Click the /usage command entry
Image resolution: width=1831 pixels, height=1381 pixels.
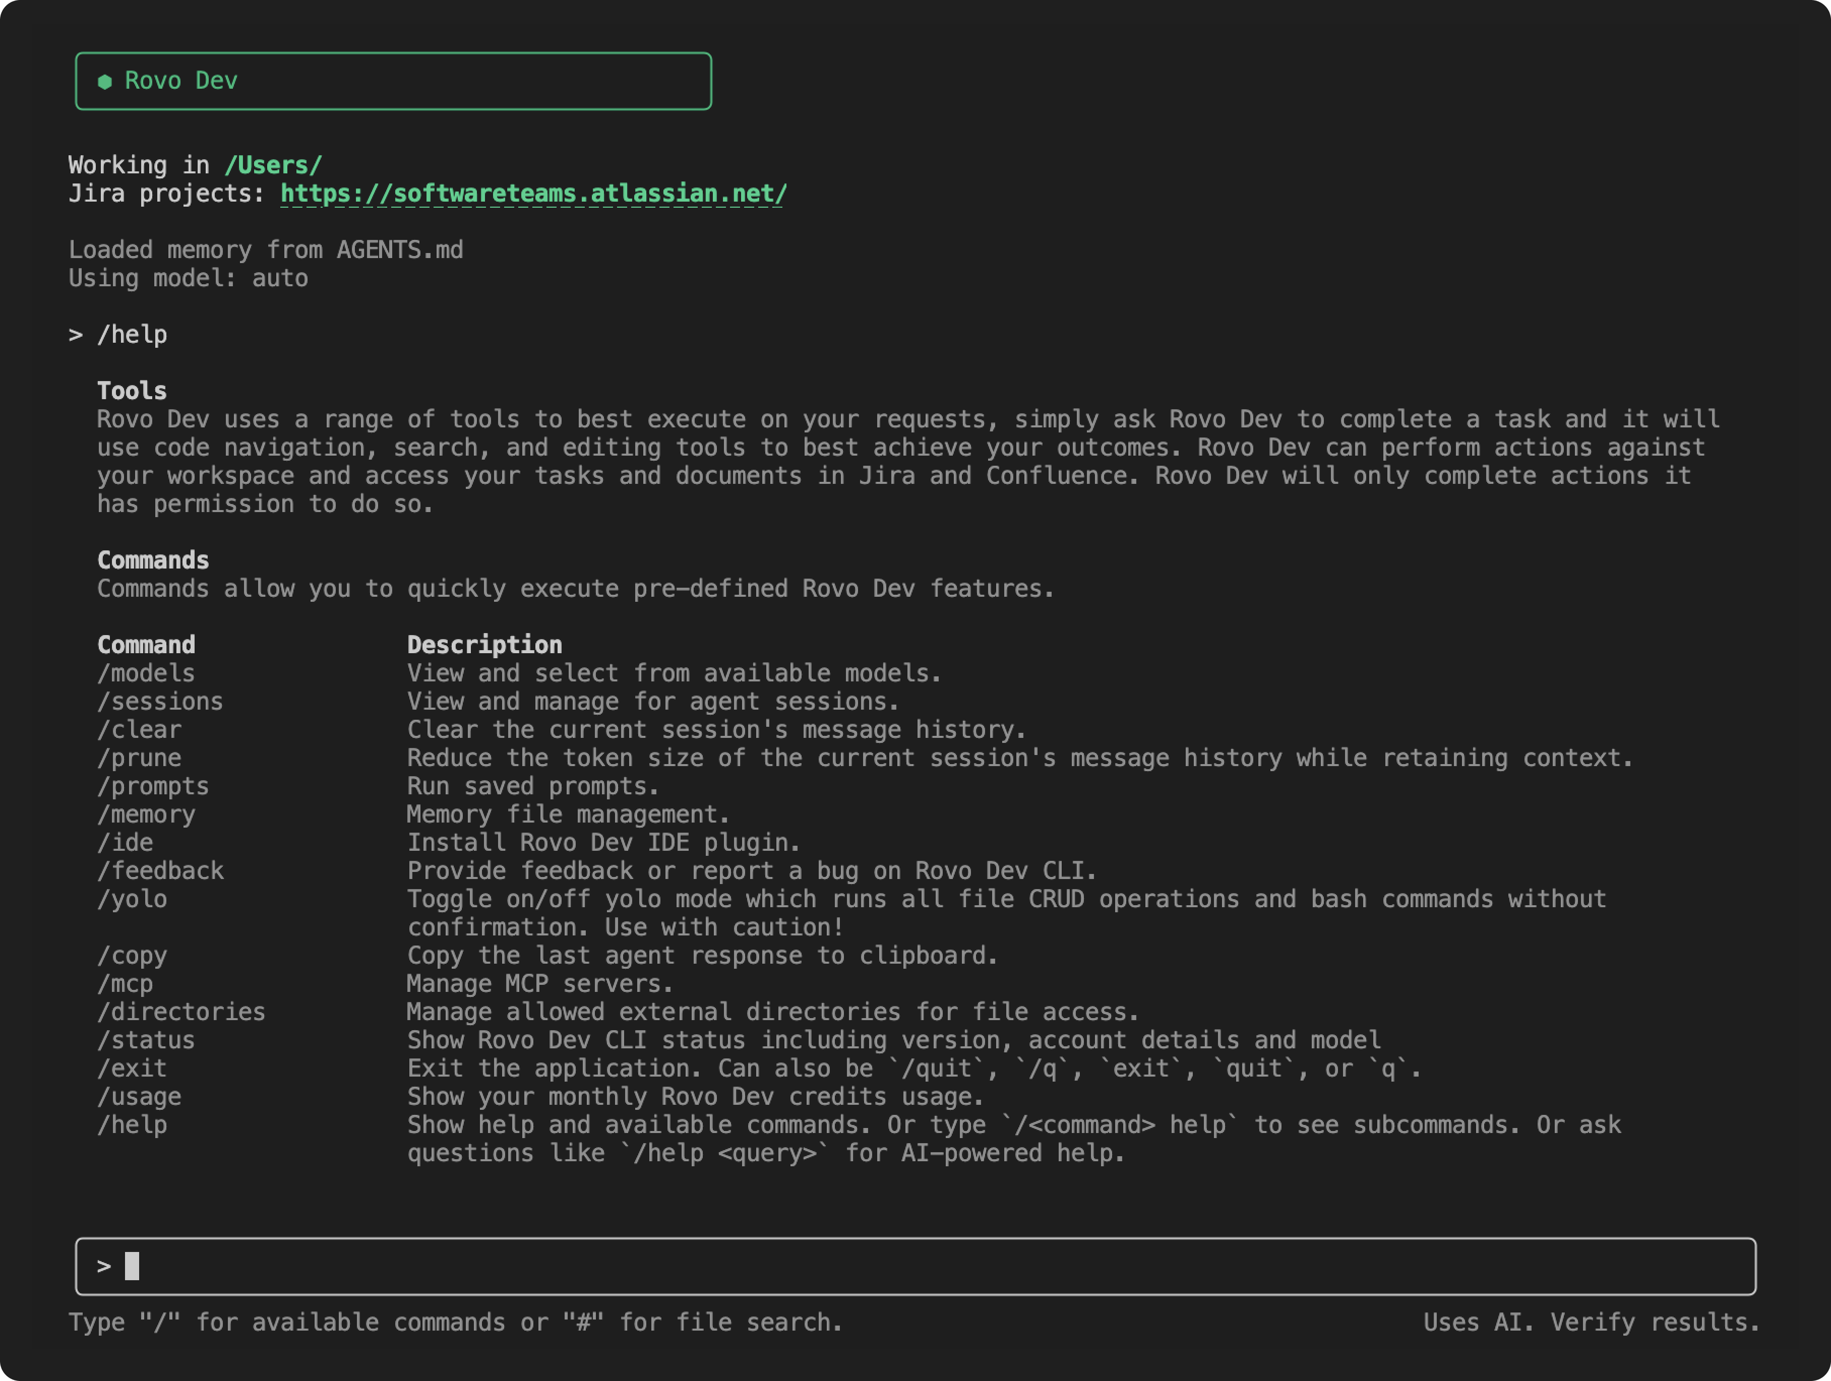[x=139, y=1096]
